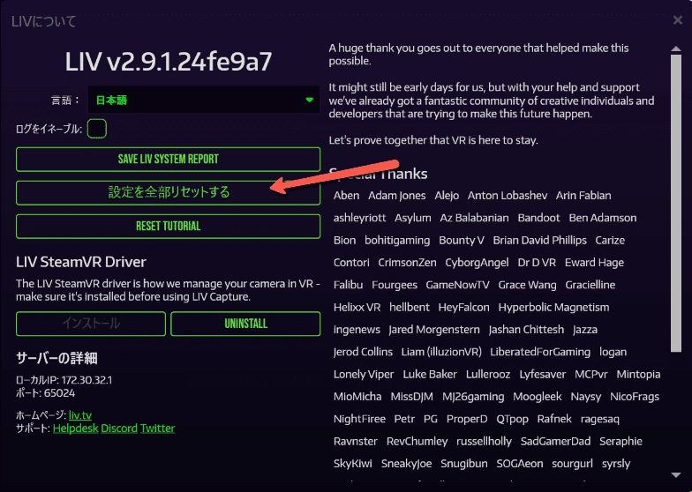Image resolution: width=692 pixels, height=492 pixels.
Task: Click the name LiberatedForGaming
Action: tap(540, 352)
